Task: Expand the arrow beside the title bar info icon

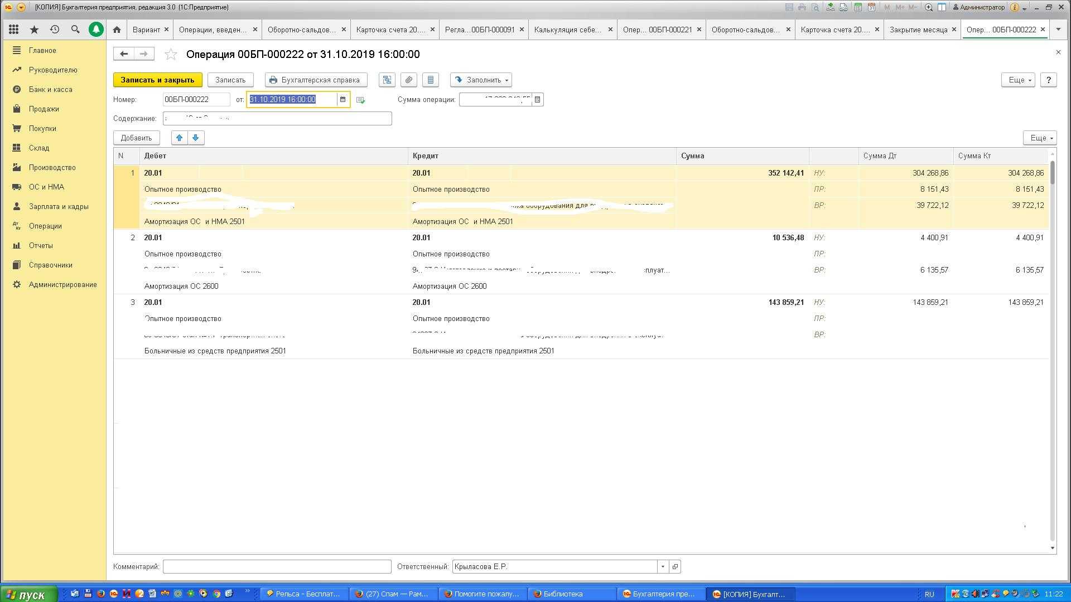Action: click(1025, 8)
